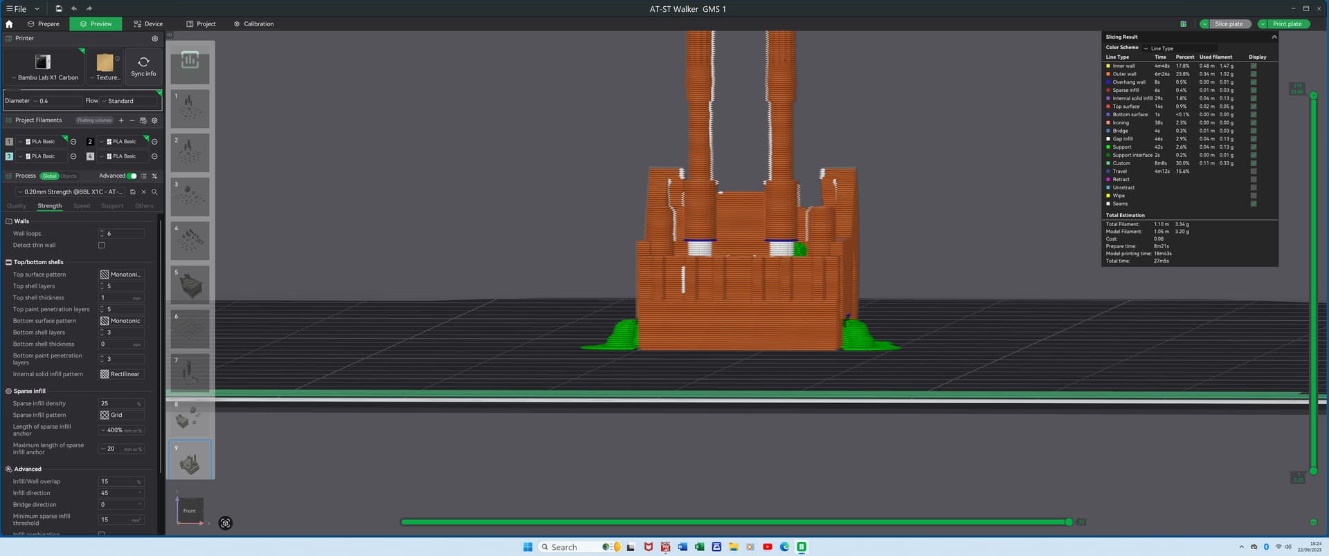Open Flushing volumes button
Viewport: 1329px width, 556px height.
pos(94,120)
